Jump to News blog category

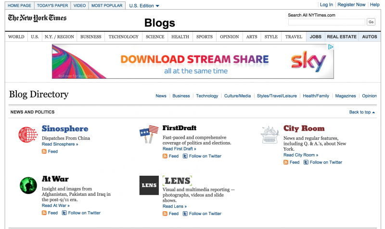[161, 96]
